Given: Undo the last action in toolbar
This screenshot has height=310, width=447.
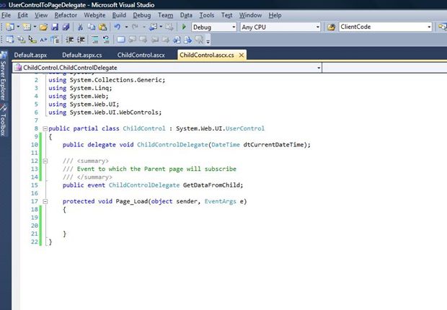Looking at the screenshot, I should click(117, 27).
